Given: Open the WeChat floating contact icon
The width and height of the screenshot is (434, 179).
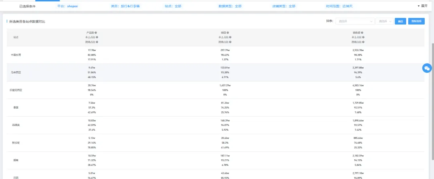Looking at the screenshot, I should point(427,68).
